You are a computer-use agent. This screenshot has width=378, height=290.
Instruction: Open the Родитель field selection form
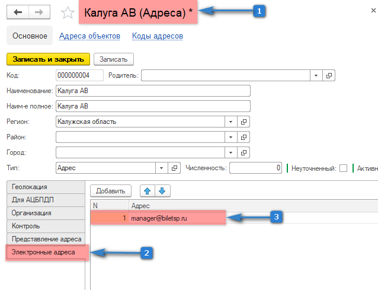[x=330, y=75]
